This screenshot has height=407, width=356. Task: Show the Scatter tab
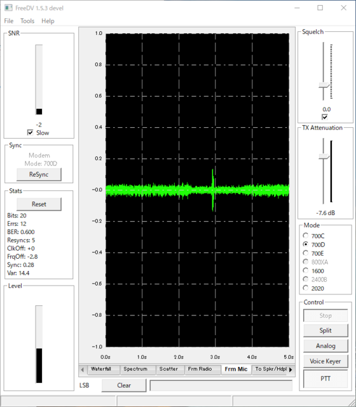pos(168,369)
